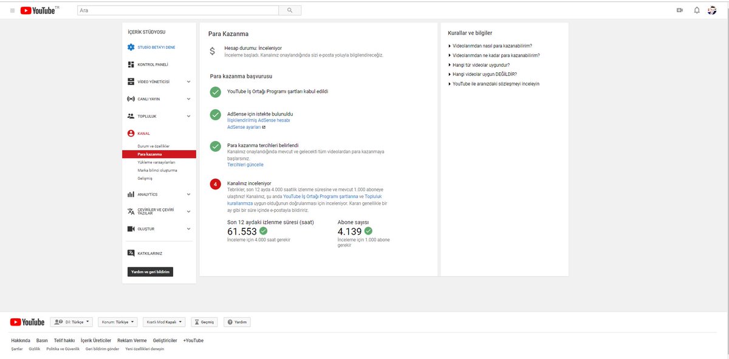Open the create video camera icon
The width and height of the screenshot is (729, 359).
(679, 10)
